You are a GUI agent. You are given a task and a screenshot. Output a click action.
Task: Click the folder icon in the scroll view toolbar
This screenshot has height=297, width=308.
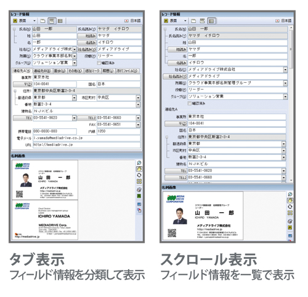click(193, 21)
